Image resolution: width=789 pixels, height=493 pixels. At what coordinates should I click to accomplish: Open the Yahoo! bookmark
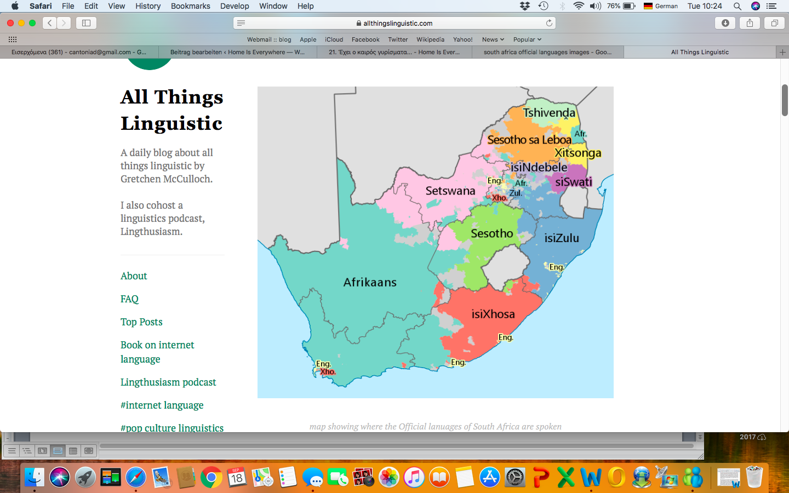[x=462, y=39]
